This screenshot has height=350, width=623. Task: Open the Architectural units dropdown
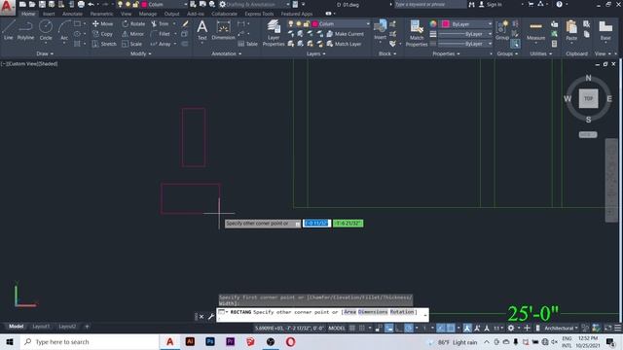[x=561, y=328]
